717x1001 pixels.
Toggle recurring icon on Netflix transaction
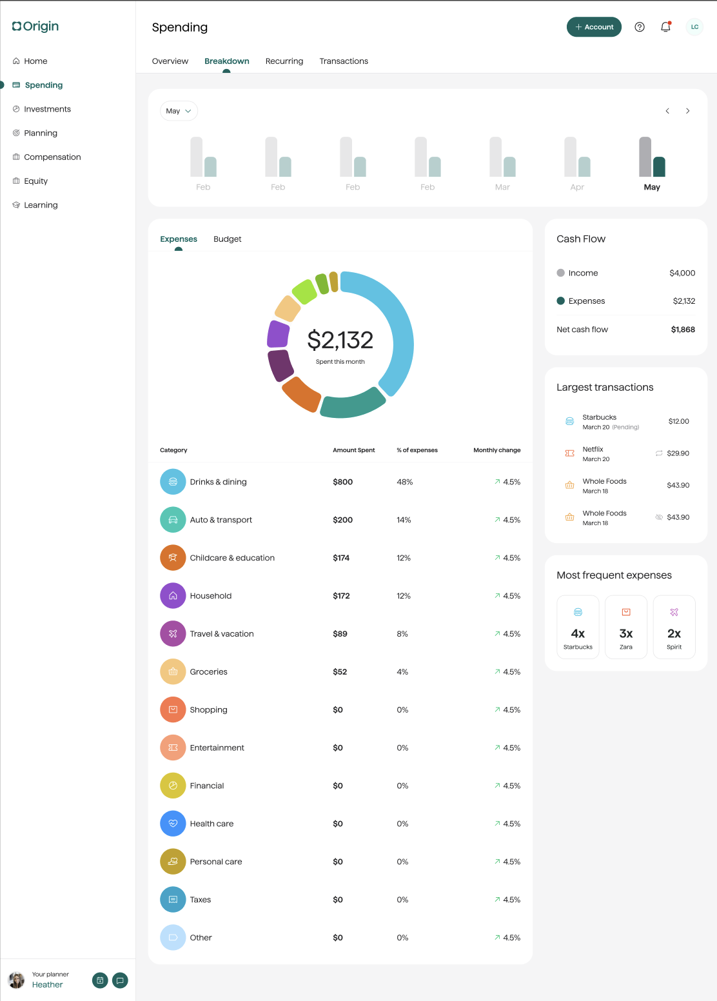point(659,453)
